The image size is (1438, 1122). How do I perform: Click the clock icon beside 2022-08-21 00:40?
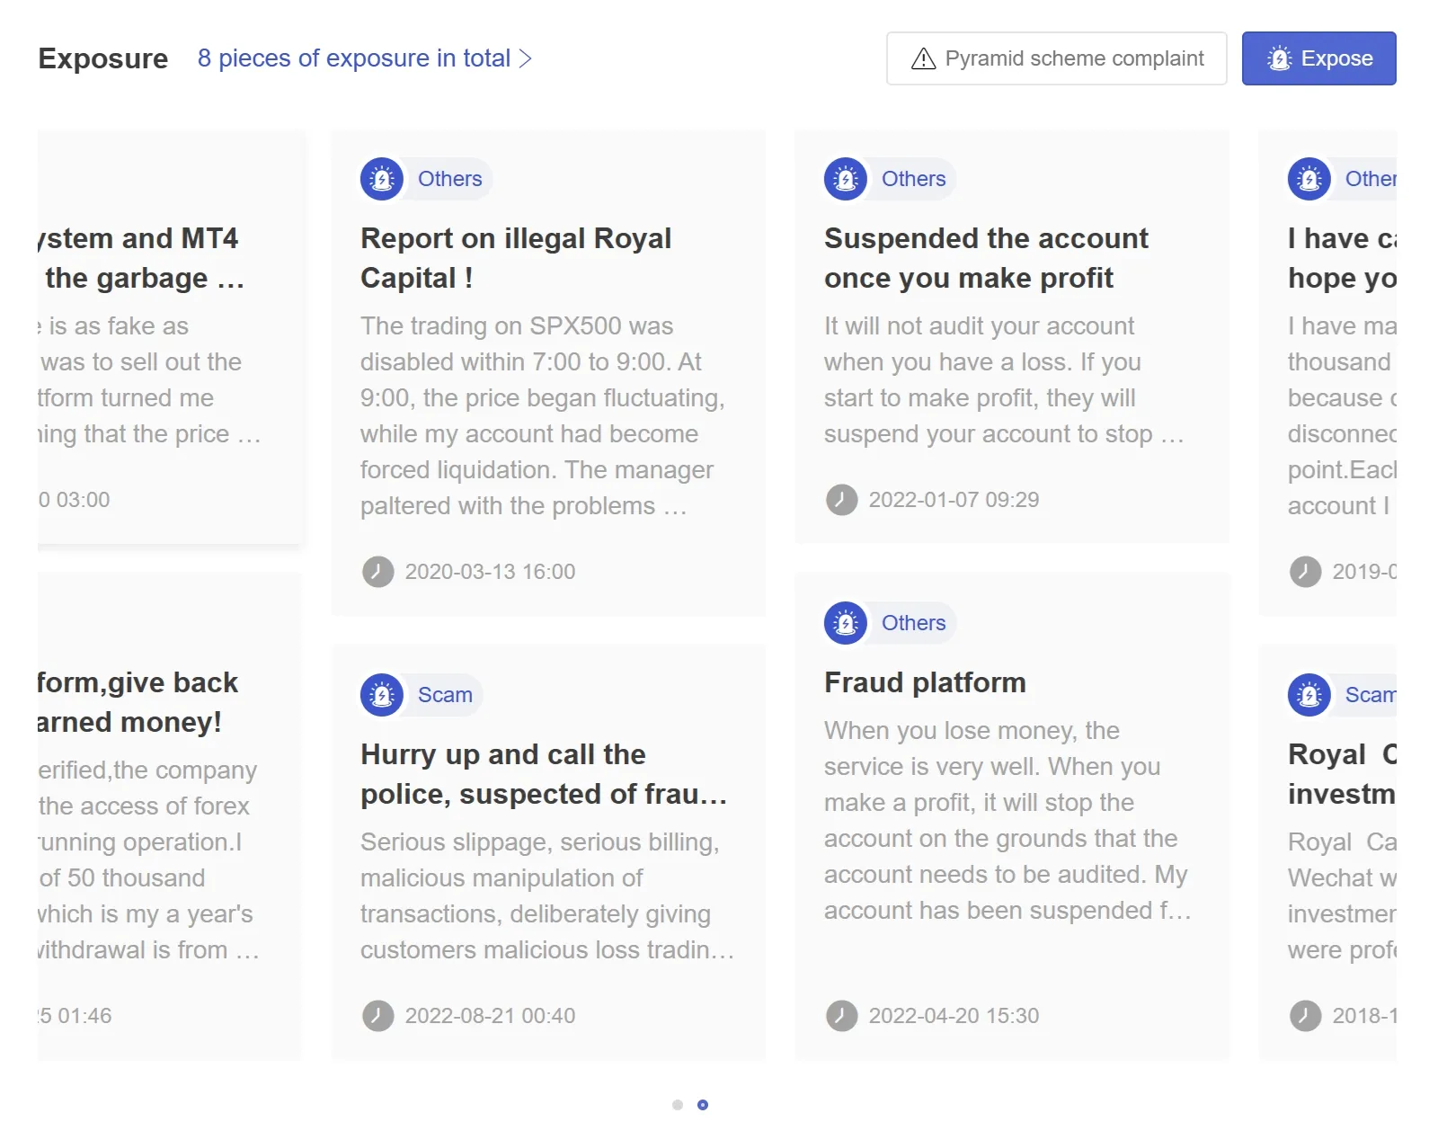click(378, 1016)
